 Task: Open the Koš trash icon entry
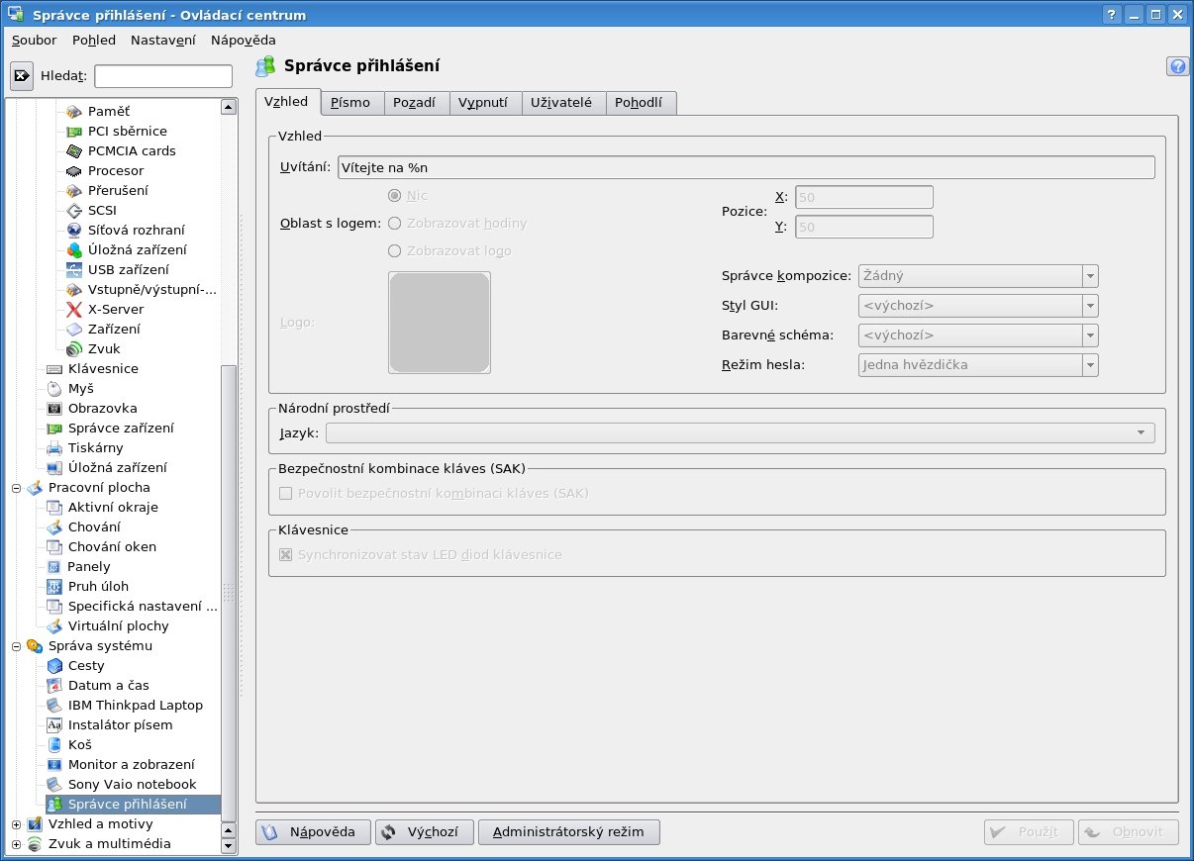(x=54, y=744)
